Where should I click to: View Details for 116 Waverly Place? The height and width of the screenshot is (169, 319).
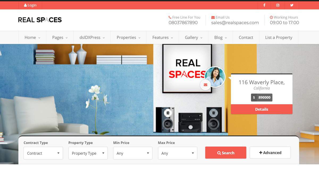tap(262, 109)
